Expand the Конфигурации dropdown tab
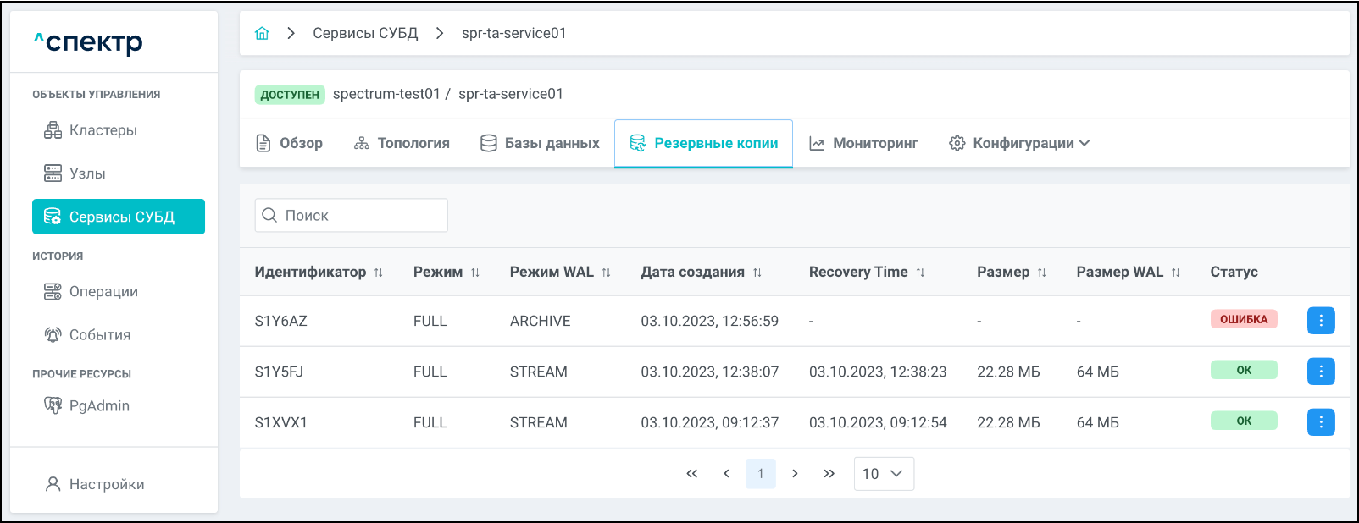Viewport: 1359px width, 523px height. 1019,144
